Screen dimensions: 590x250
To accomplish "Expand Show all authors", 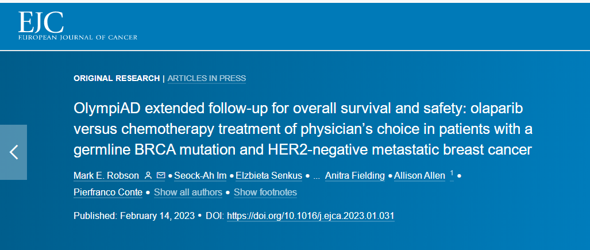I will point(188,192).
